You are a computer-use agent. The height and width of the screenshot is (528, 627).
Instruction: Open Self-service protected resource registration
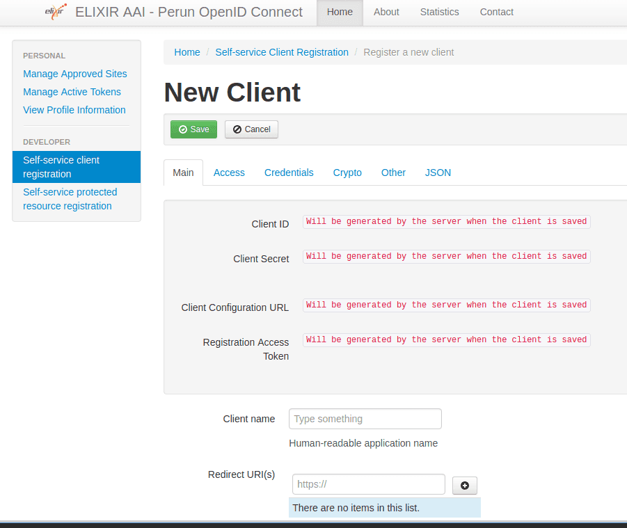tap(70, 199)
